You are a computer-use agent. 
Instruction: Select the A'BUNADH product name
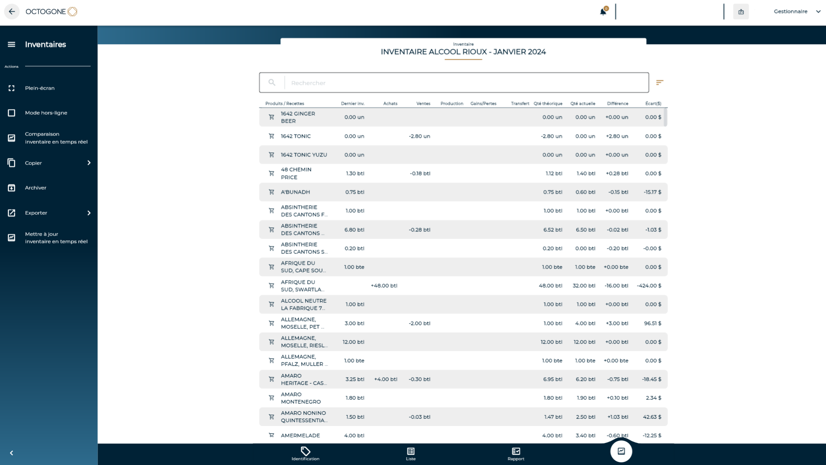[x=295, y=192]
